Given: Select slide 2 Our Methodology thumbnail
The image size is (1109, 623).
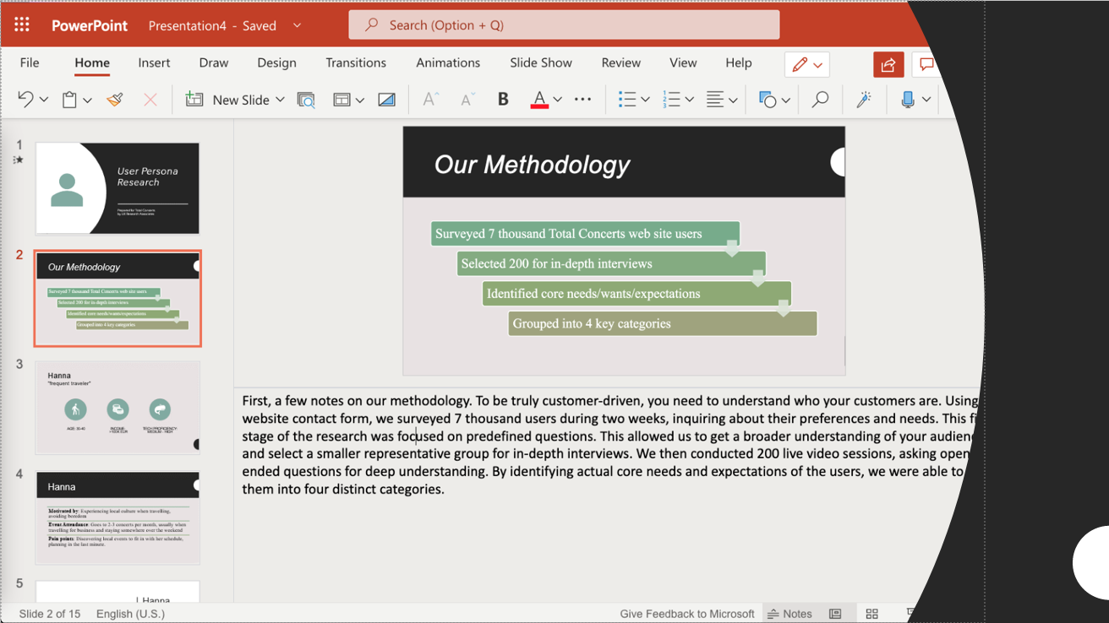Looking at the screenshot, I should [x=117, y=298].
